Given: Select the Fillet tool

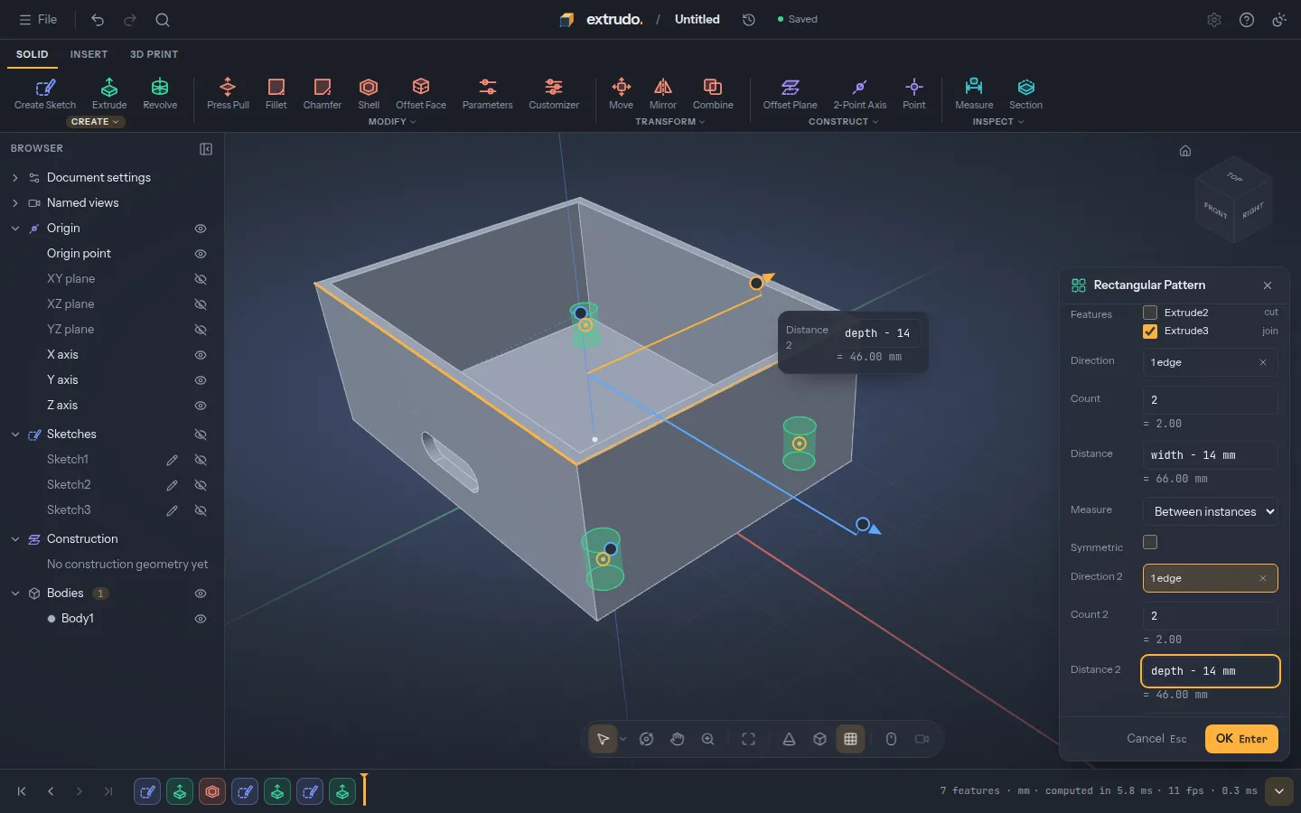Looking at the screenshot, I should point(276,93).
